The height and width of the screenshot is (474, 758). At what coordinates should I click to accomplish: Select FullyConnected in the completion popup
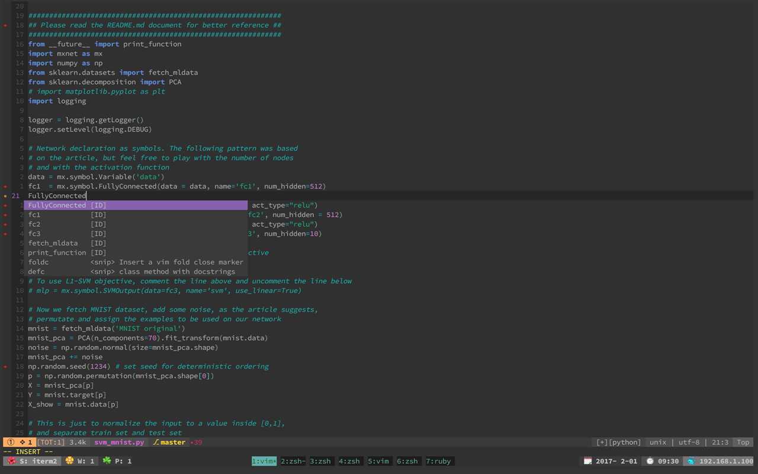(136, 205)
